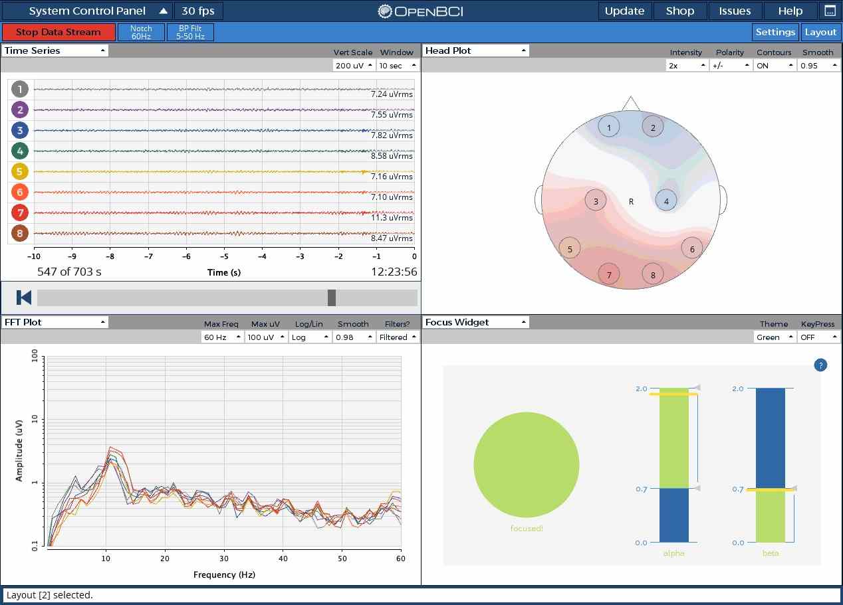
Task: Toggle channel 2 in the Time Series panel
Action: pos(19,110)
